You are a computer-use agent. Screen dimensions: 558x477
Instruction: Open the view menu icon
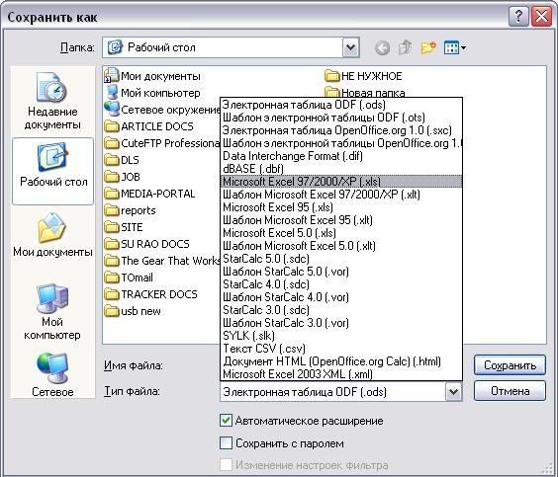454,47
